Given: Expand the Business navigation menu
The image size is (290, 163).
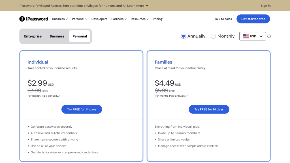Looking at the screenshot, I should point(60,19).
